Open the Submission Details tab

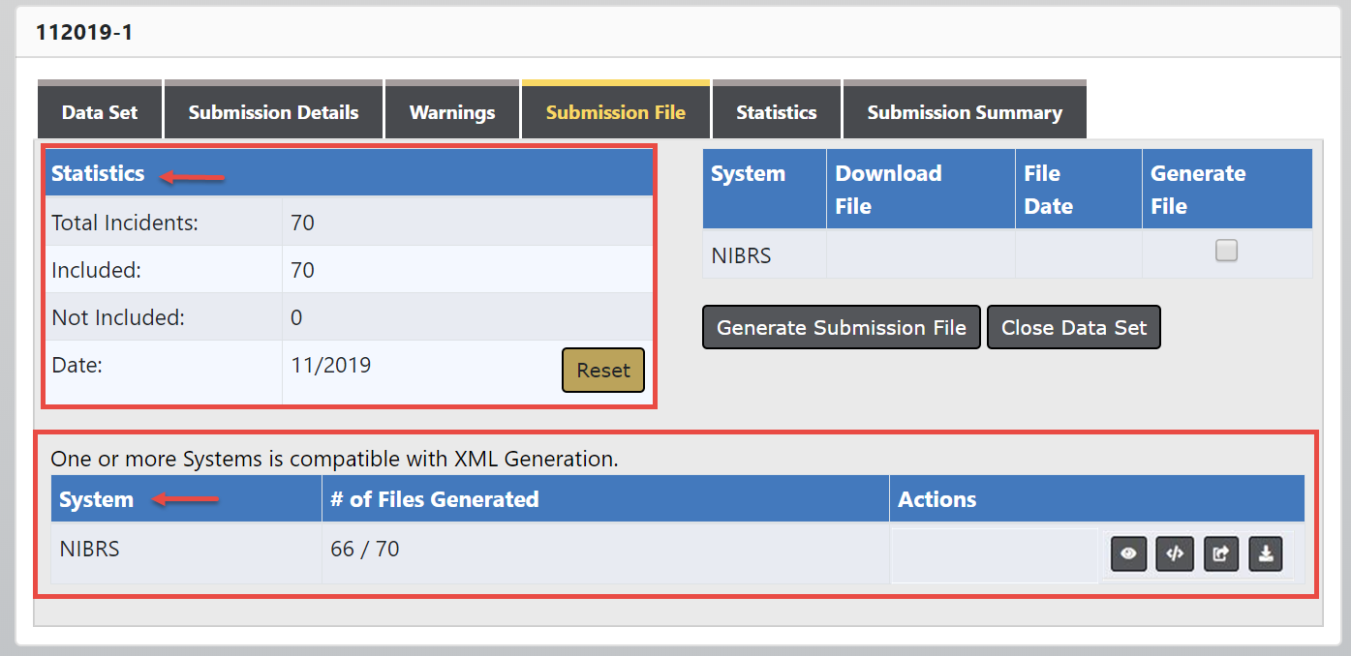point(273,112)
